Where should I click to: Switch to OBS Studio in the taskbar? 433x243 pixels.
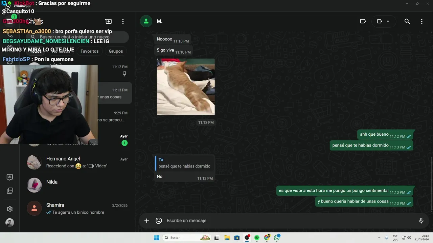(247, 238)
